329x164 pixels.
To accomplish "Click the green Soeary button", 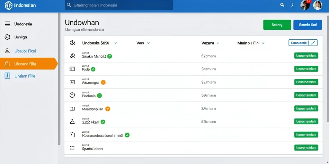I will click(277, 25).
